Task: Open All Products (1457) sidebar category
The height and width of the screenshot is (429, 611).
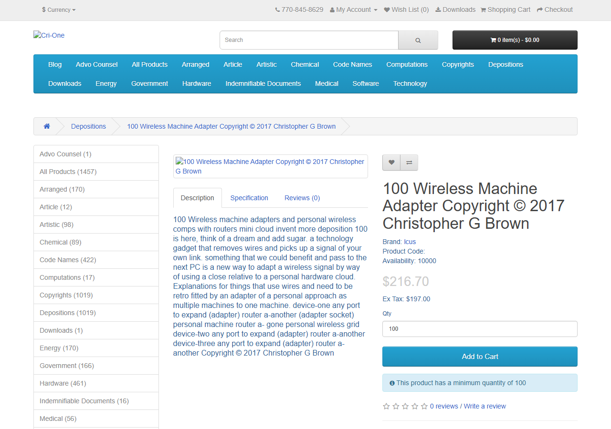Action: (96, 172)
